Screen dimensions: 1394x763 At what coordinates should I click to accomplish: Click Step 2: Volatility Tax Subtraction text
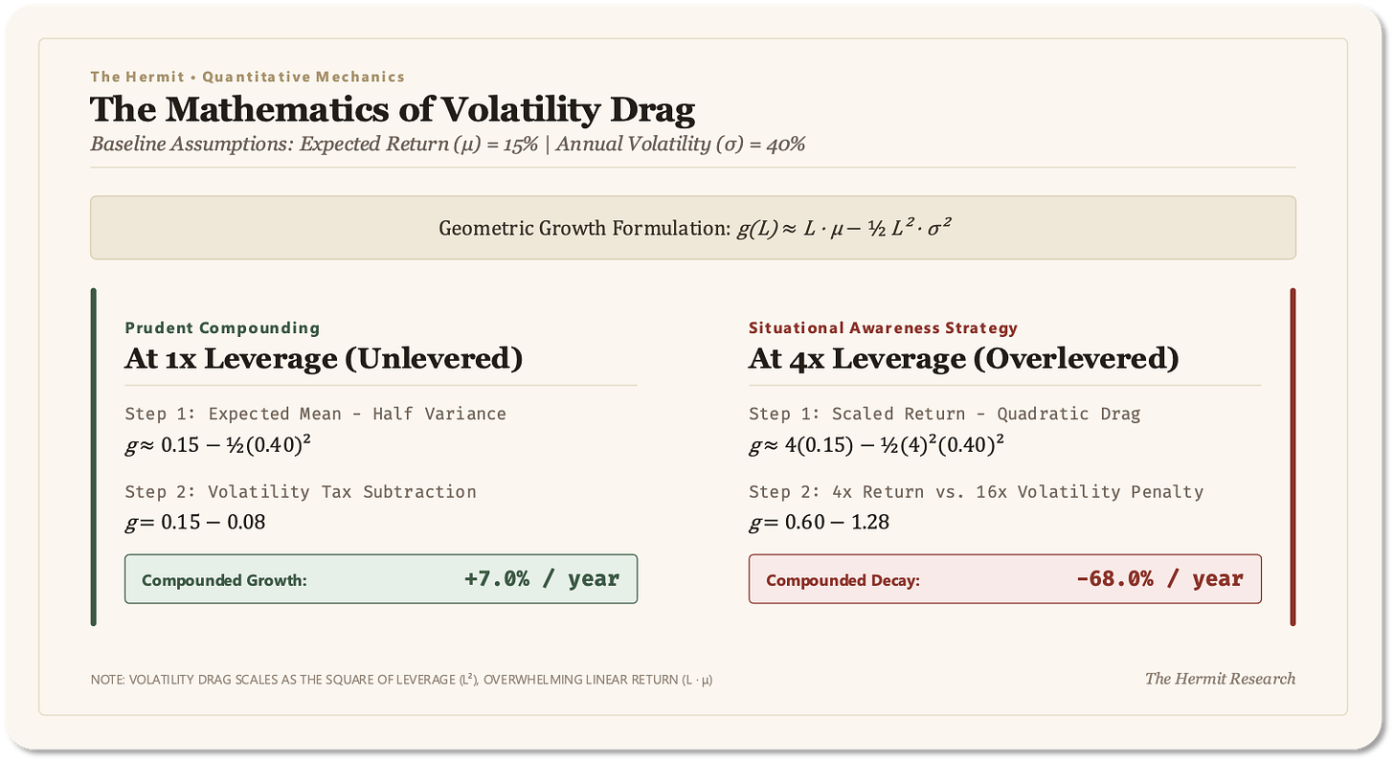pyautogui.click(x=300, y=491)
